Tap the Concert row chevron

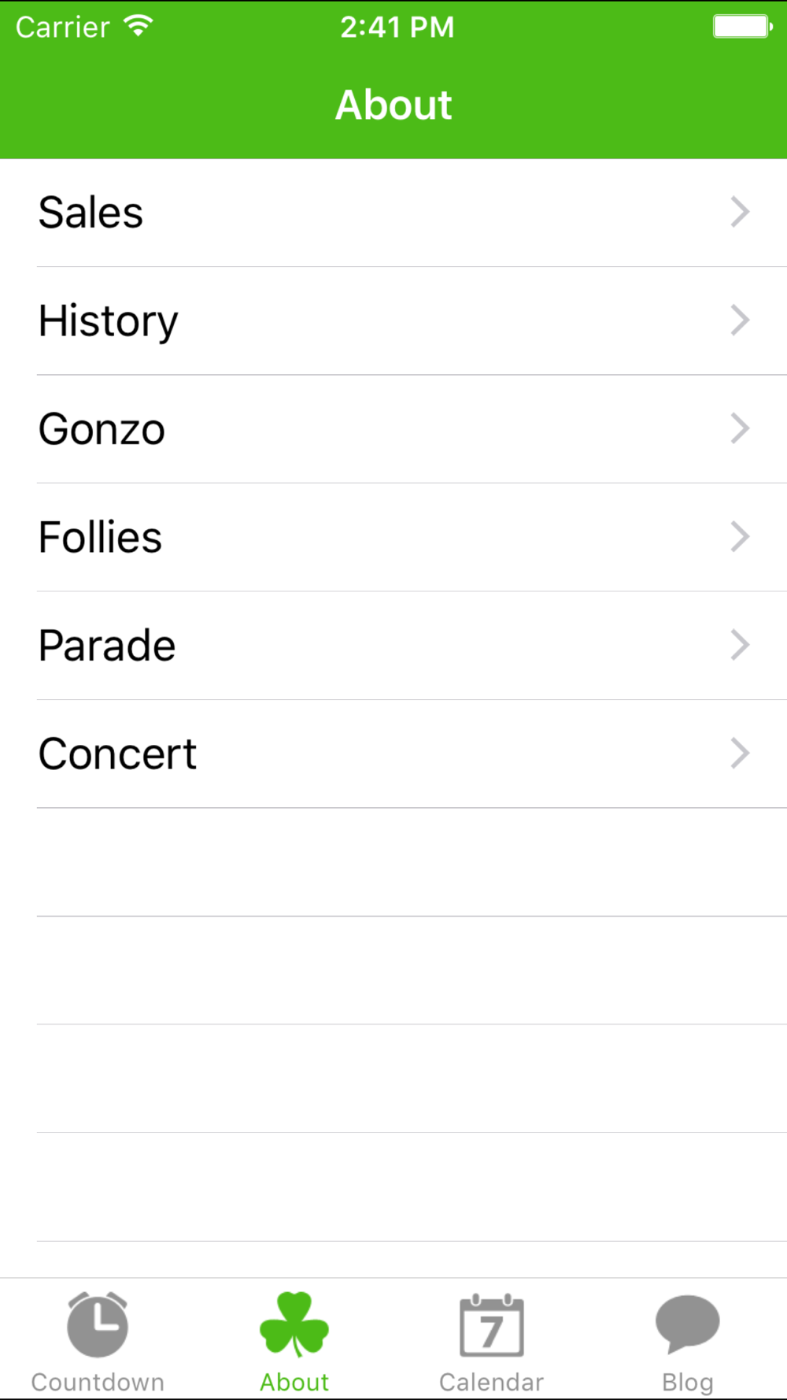coord(740,754)
